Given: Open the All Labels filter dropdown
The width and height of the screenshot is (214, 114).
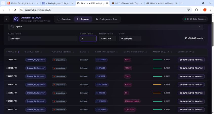Looking at the screenshot, I should 43,39.
